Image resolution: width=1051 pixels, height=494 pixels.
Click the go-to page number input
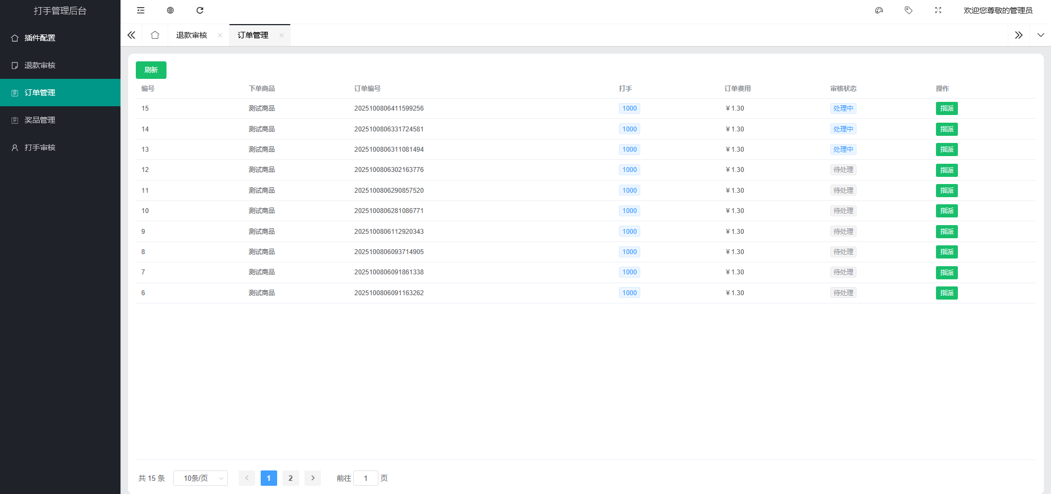click(x=365, y=478)
